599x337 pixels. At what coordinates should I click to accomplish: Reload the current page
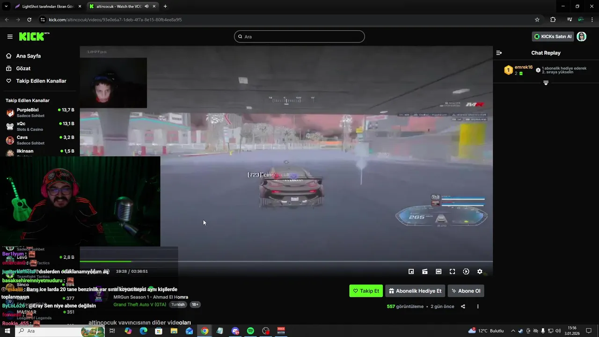tap(29, 20)
